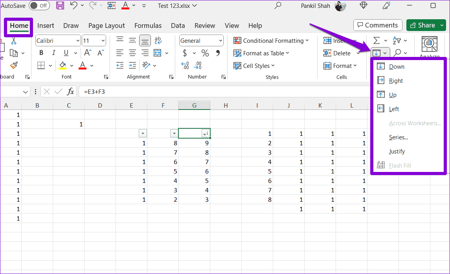Open the Analyze Data pane
The image size is (450, 274).
click(x=429, y=44)
